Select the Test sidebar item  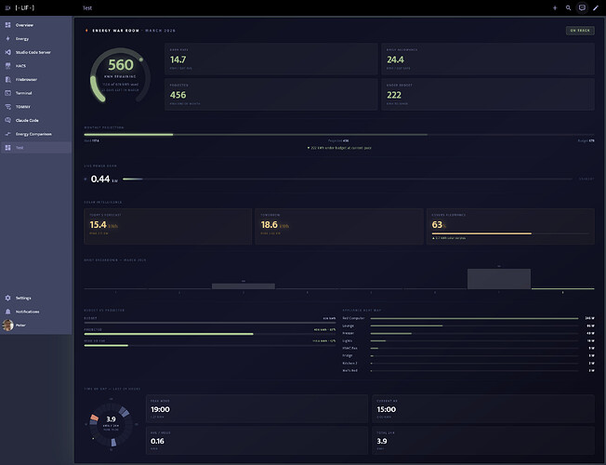tap(36, 147)
